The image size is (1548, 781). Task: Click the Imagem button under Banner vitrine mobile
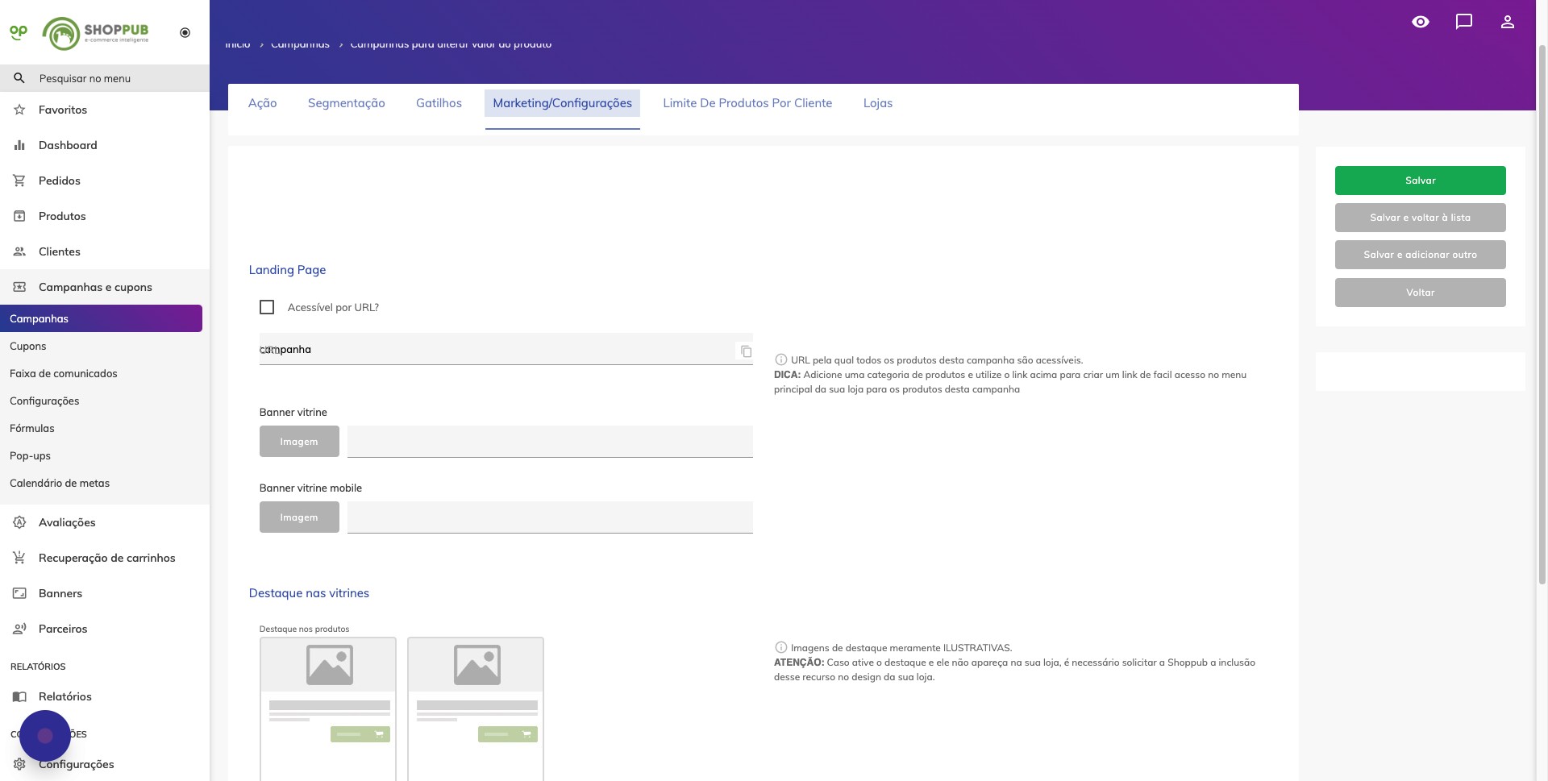tap(299, 517)
